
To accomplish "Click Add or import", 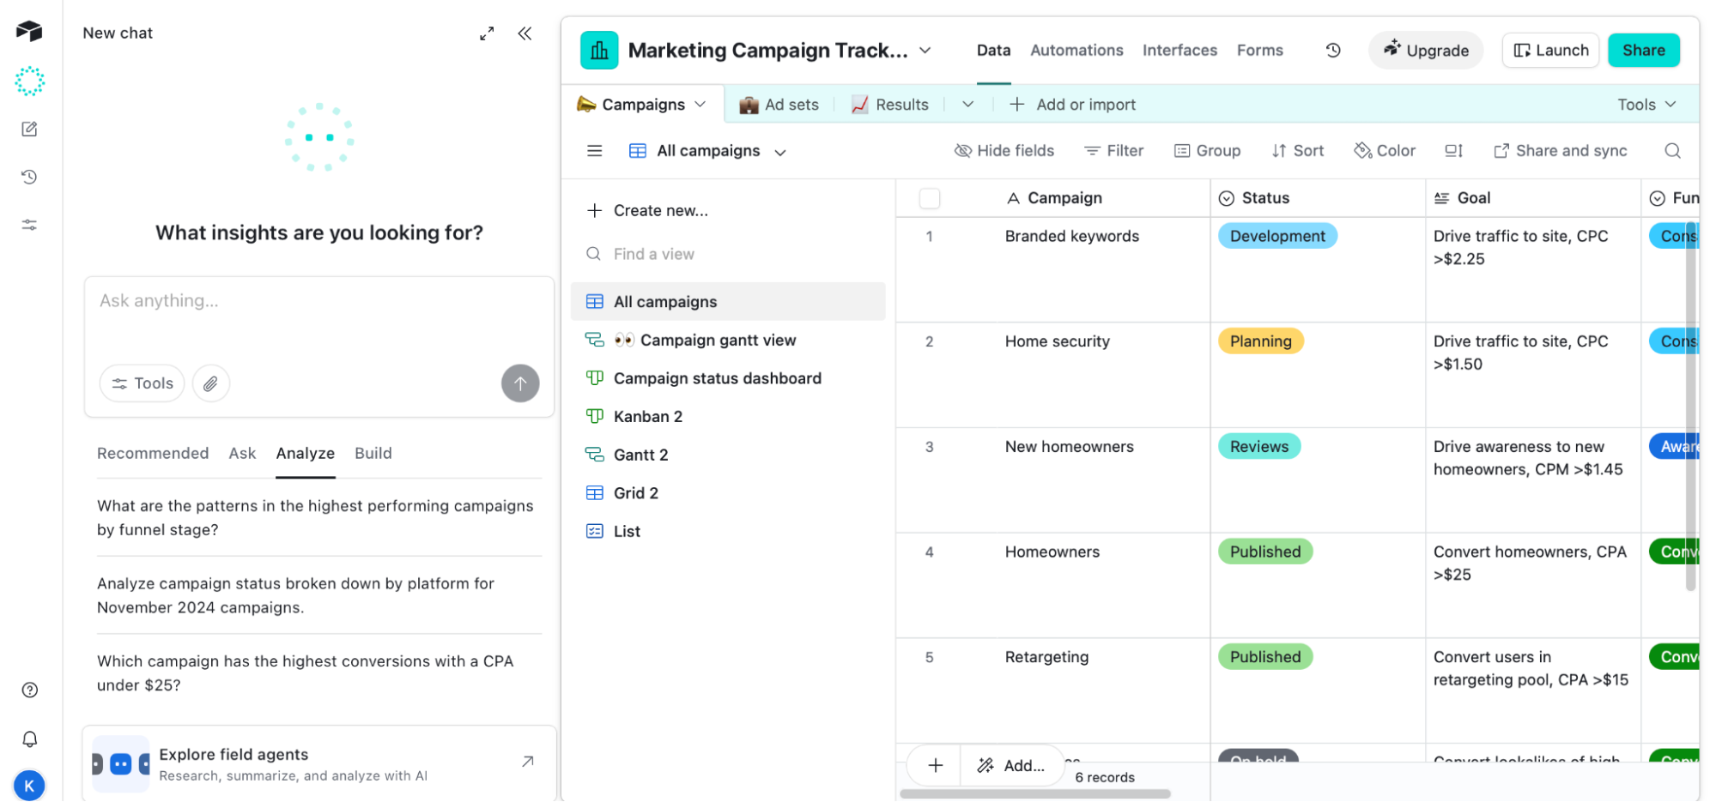I will (1071, 104).
